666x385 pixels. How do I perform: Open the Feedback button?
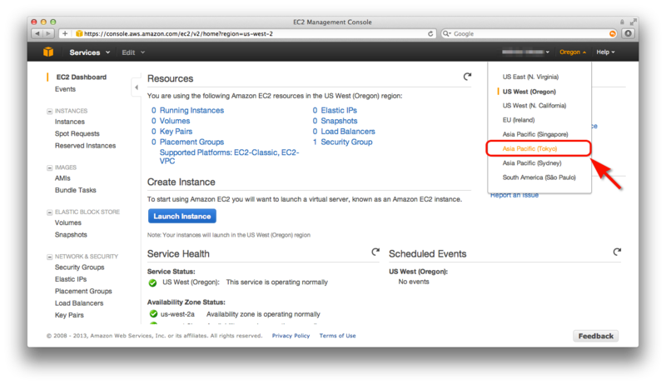point(595,336)
